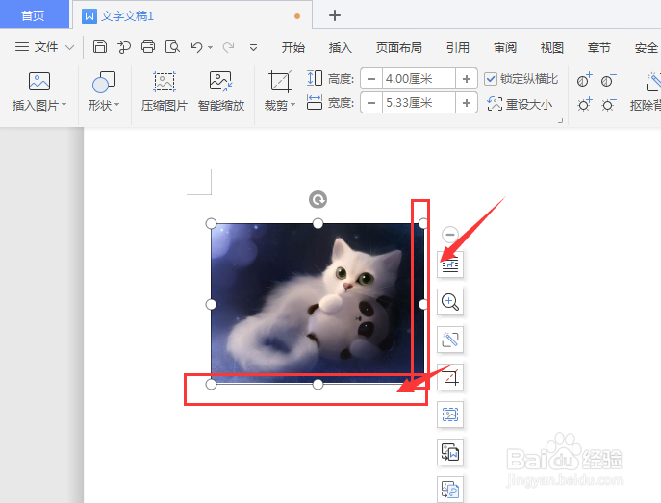The height and width of the screenshot is (503, 661).
Task: Expand the undo history dropdown arrow
Action: [x=211, y=47]
